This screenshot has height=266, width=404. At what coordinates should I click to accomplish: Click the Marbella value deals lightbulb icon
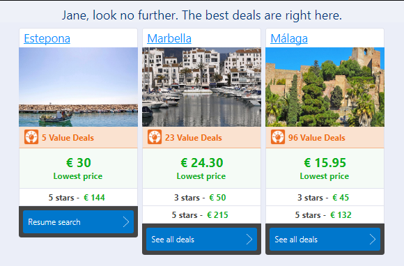coord(155,137)
